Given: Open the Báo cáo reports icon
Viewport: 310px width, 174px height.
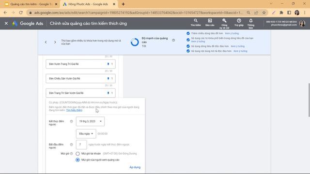Looking at the screenshot, I should coord(210,23).
